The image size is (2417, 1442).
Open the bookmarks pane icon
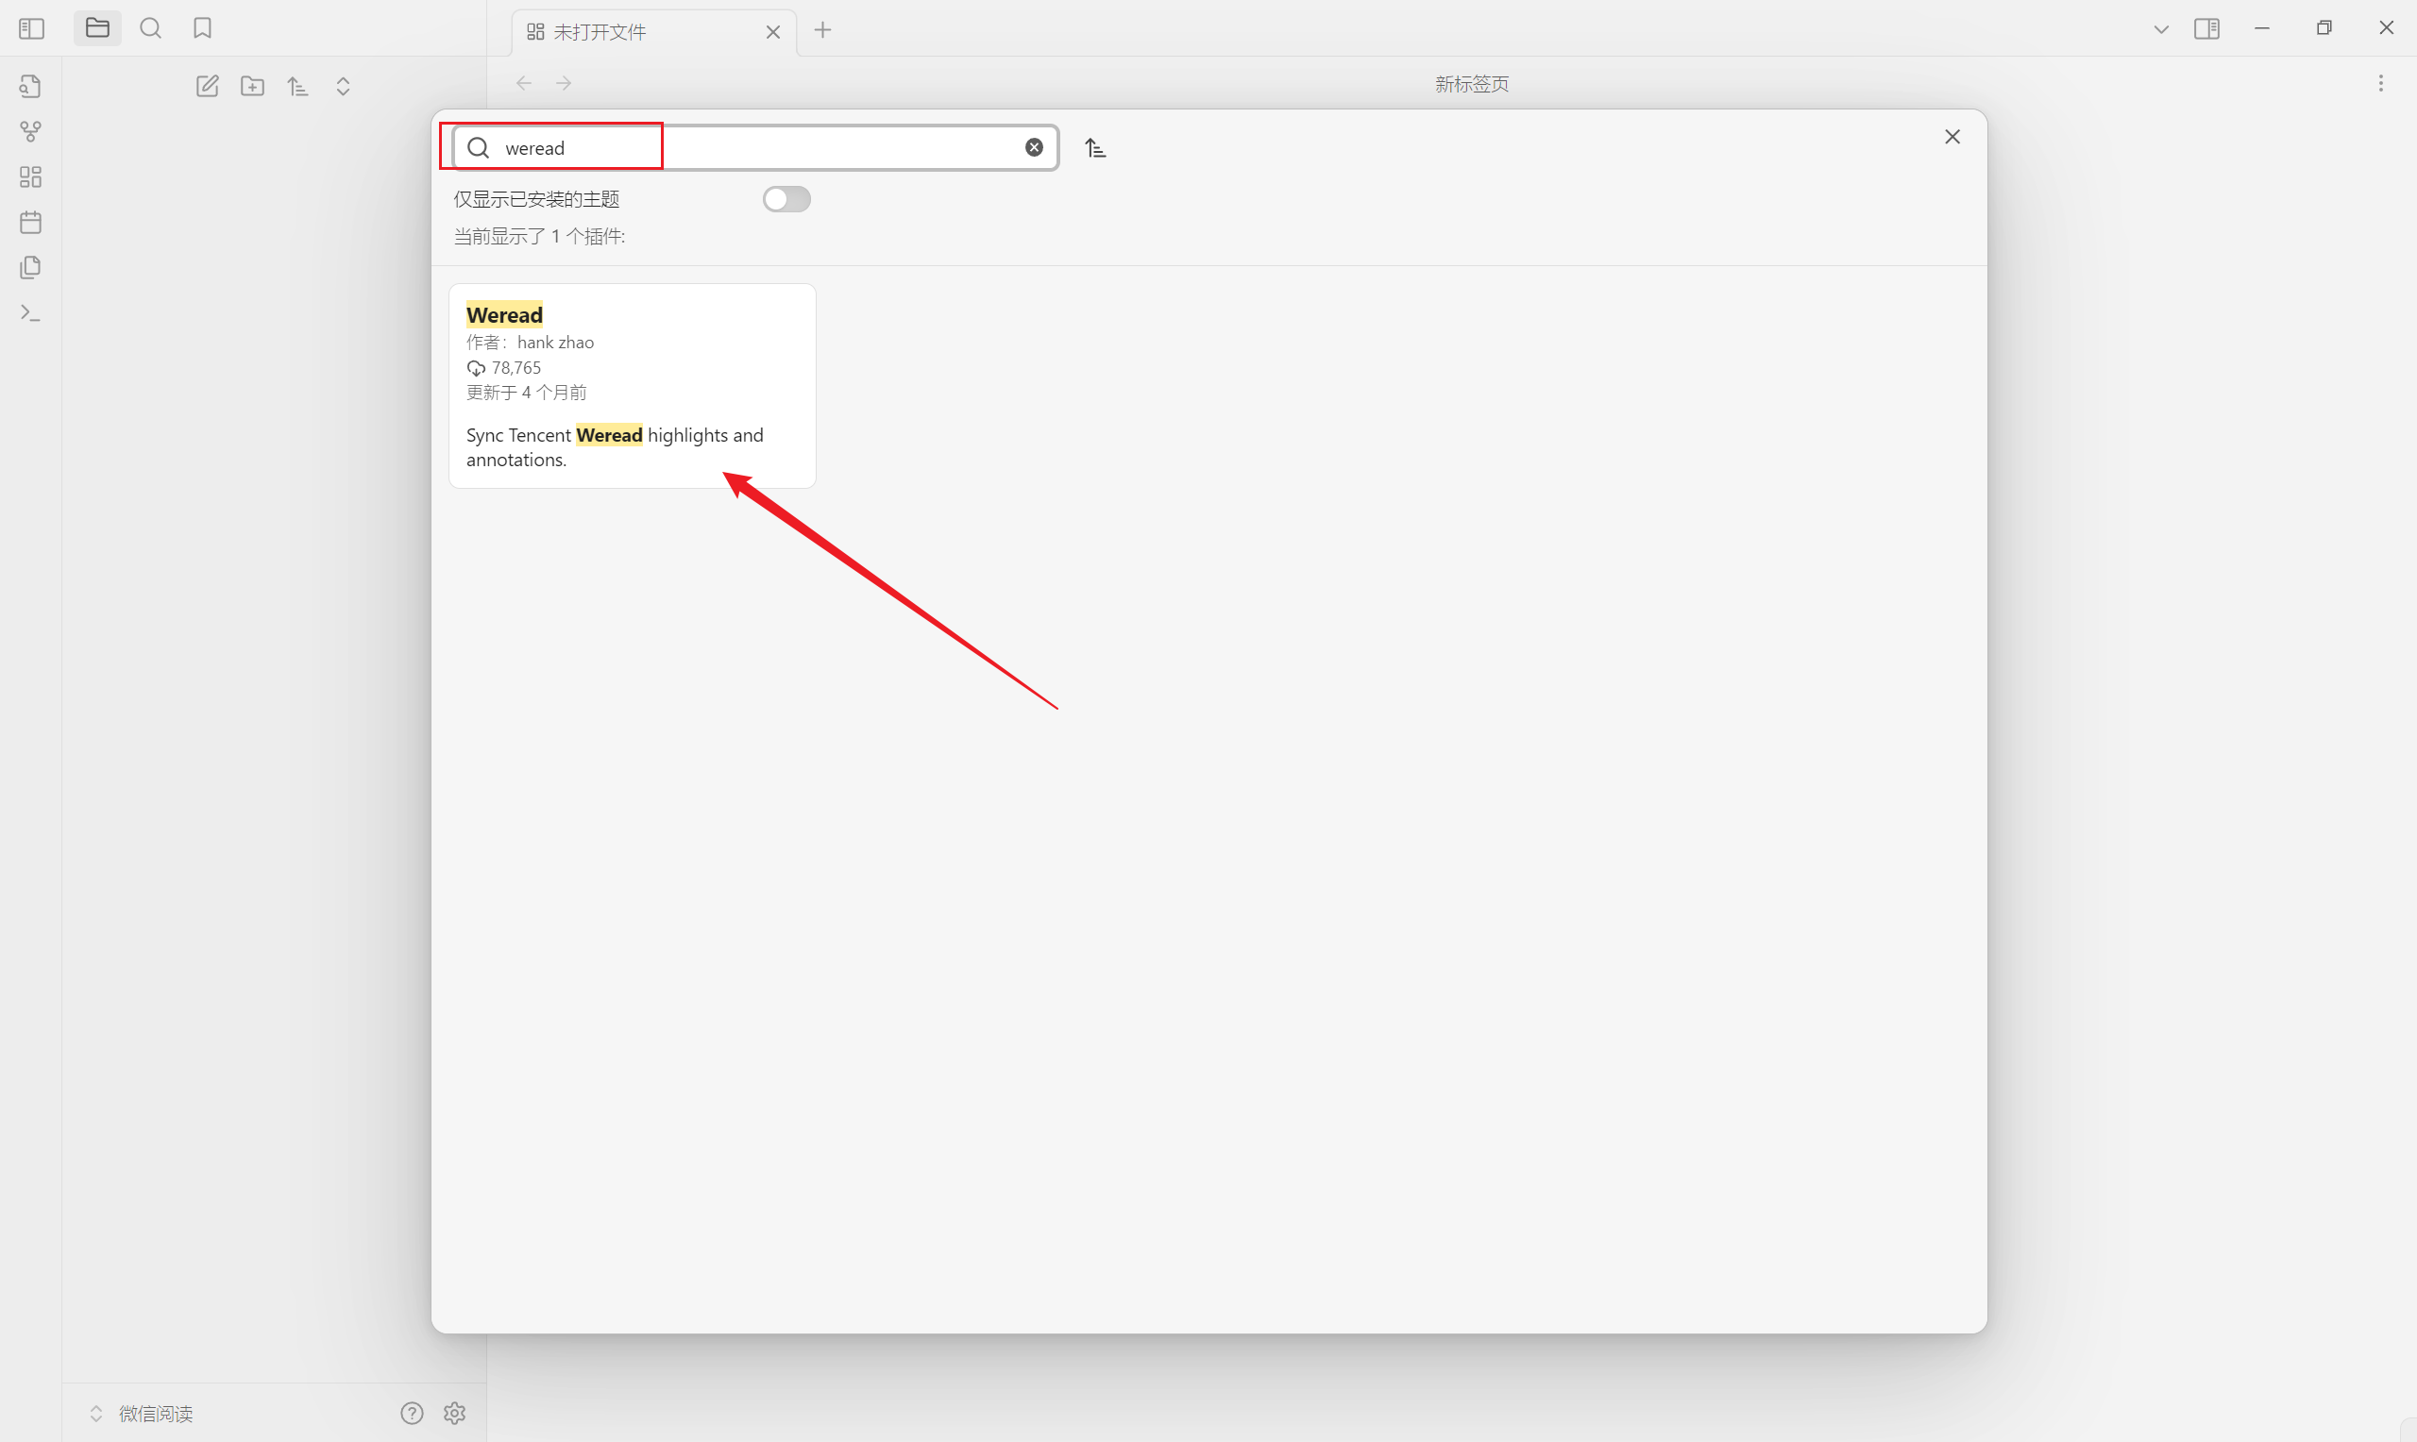coord(202,28)
